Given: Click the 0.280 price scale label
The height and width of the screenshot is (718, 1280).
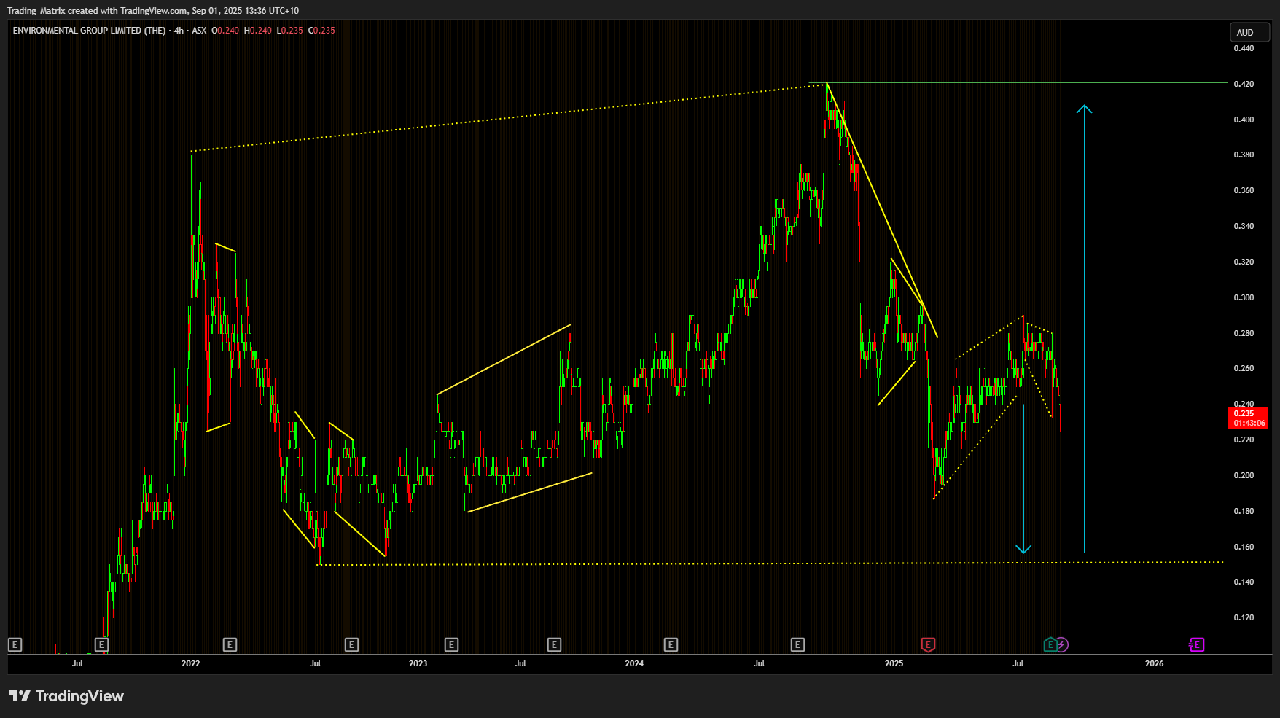Looking at the screenshot, I should coord(1244,333).
